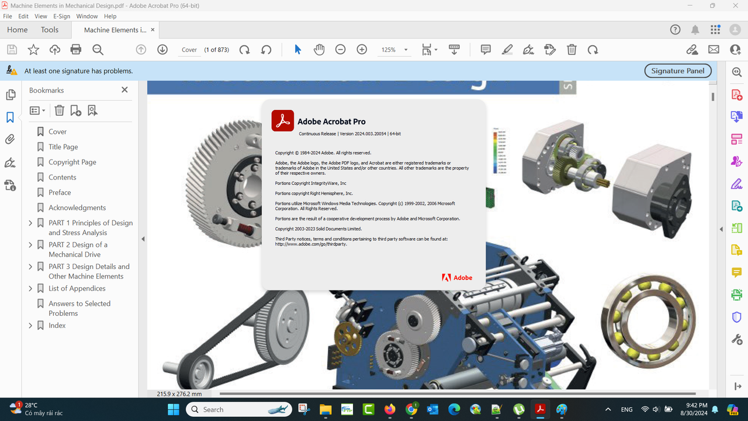Expand the Index bookmark

[30, 325]
